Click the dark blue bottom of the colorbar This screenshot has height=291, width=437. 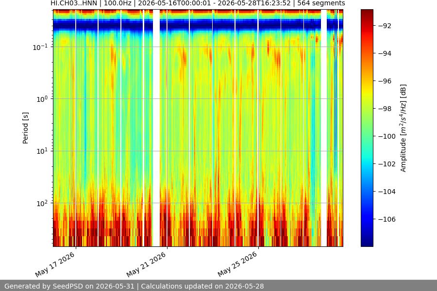[x=367, y=243]
